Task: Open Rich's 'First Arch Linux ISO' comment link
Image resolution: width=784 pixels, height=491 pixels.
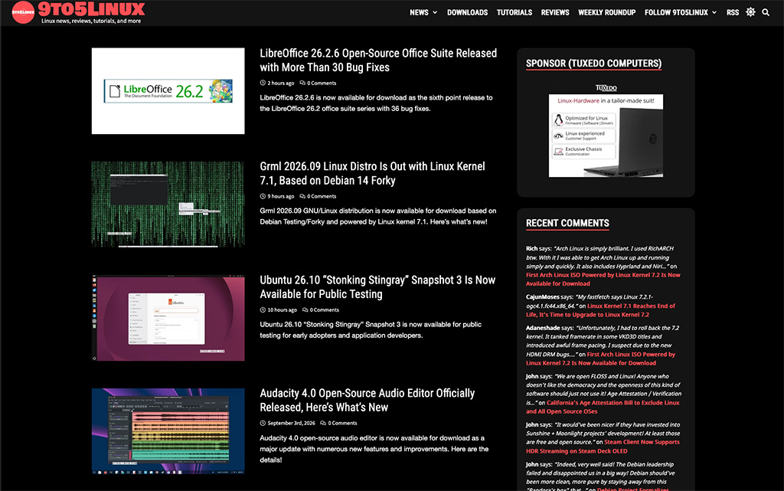Action: (603, 279)
